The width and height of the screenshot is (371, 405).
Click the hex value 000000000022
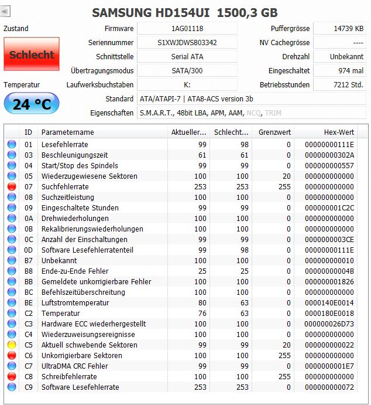coord(329,345)
